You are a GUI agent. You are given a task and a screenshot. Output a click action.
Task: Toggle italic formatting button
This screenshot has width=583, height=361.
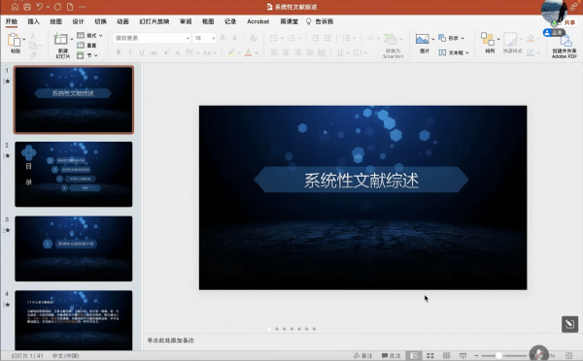point(130,52)
